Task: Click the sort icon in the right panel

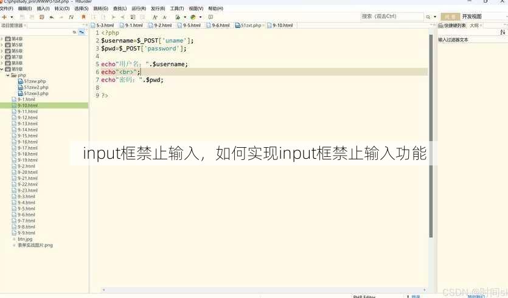Action: [503, 32]
